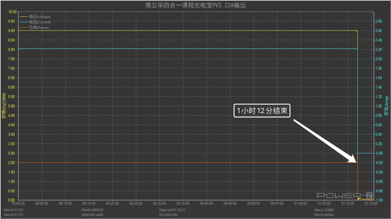Click the yellow Voltage legend line marker

click(24, 17)
